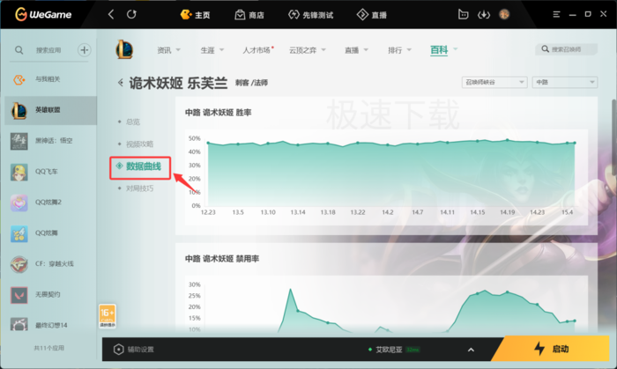
Task: Click the 搜索召唤师 search field
Action: (566, 49)
